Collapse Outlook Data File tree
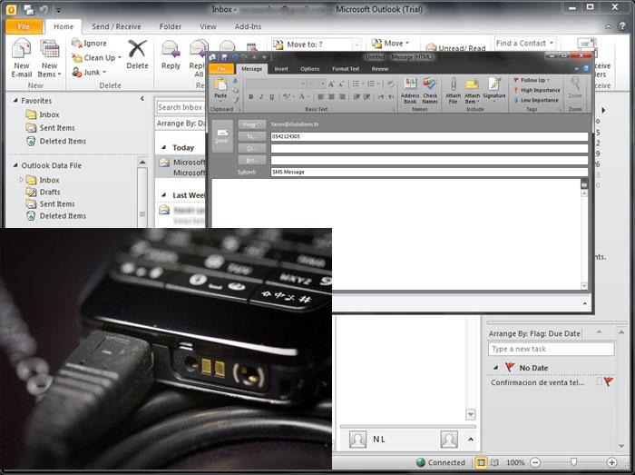This screenshot has width=635, height=475. click(x=15, y=165)
